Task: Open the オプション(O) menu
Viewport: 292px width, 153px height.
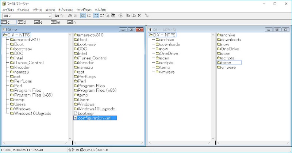Action: click(66, 10)
